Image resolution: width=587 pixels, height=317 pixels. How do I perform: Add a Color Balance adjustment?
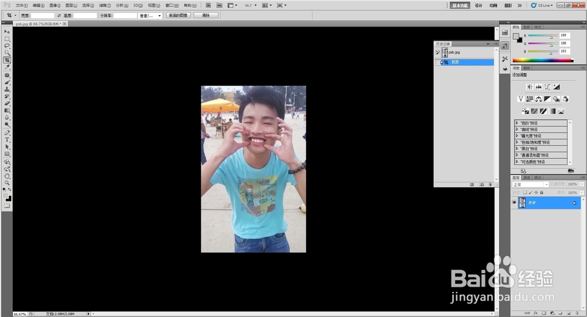[538, 99]
